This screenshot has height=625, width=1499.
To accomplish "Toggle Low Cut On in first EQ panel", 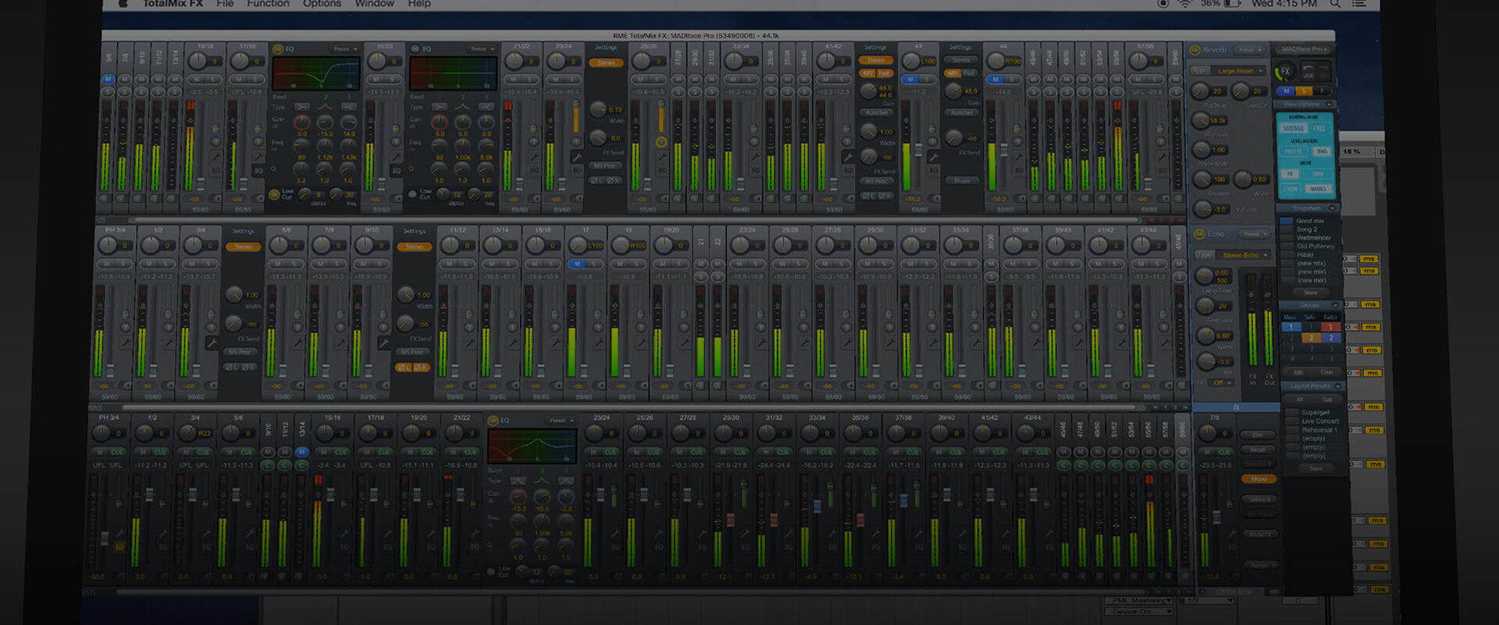I will click(x=274, y=194).
